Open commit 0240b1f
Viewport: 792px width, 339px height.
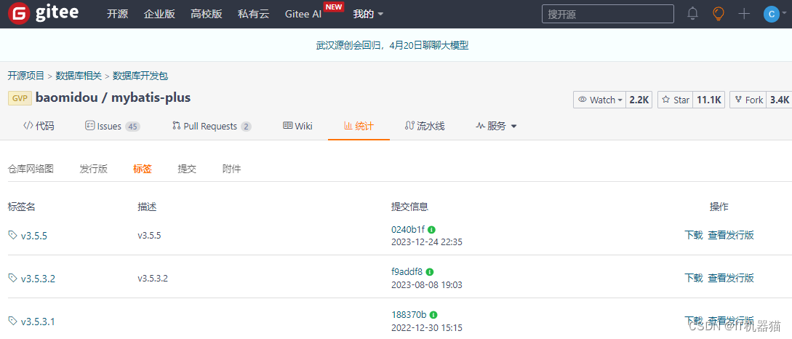tap(408, 229)
